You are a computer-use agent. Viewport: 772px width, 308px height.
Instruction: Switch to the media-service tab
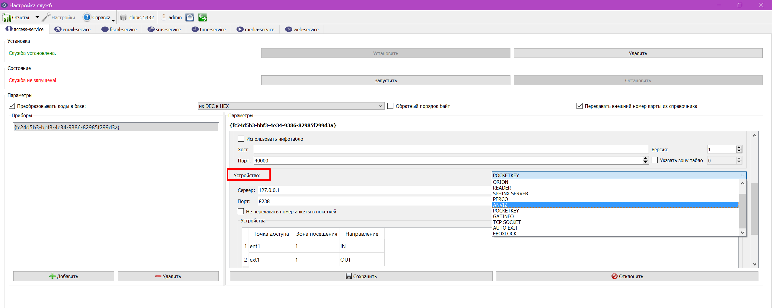point(256,30)
